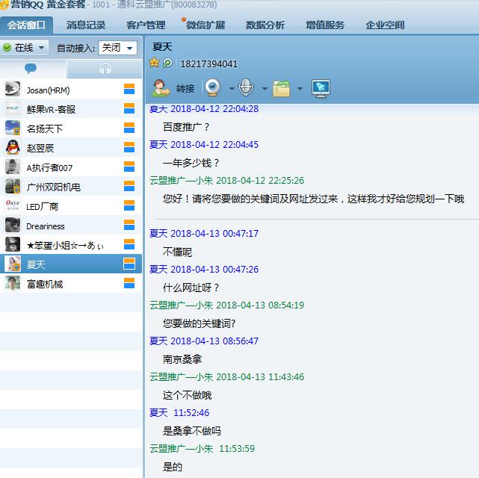Open the 在线 online status dropdown
This screenshot has height=478, width=479.
(25, 48)
